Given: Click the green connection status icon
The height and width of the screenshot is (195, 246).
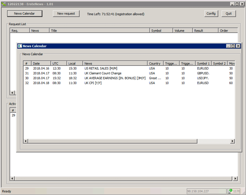Looking at the screenshot, I should 230,191.
